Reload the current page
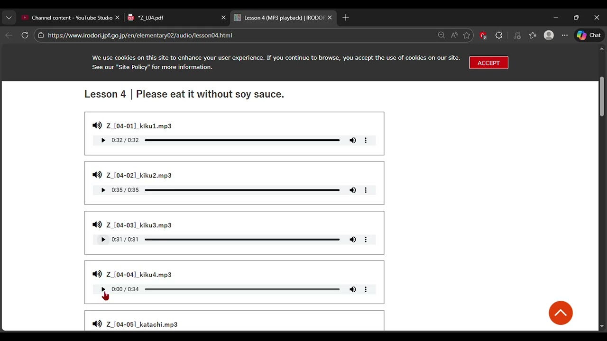 click(x=25, y=35)
